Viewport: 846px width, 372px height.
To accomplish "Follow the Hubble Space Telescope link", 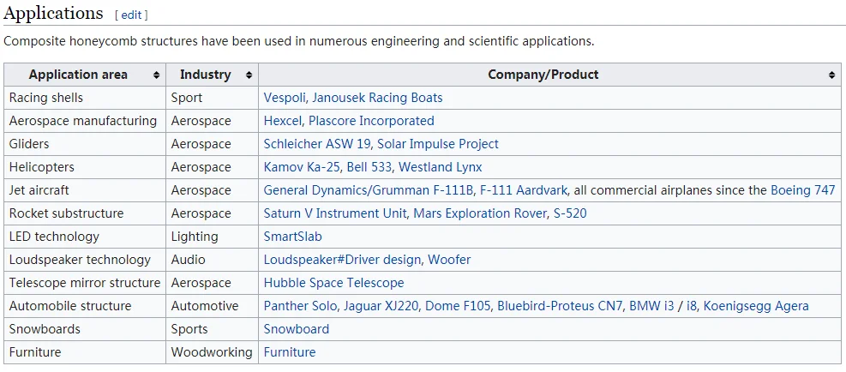I will point(333,283).
